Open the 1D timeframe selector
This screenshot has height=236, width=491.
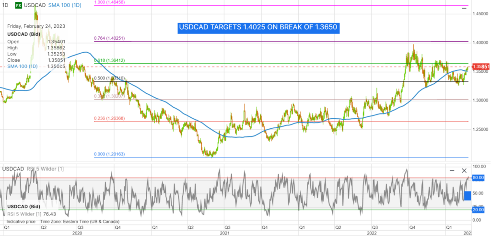point(5,5)
